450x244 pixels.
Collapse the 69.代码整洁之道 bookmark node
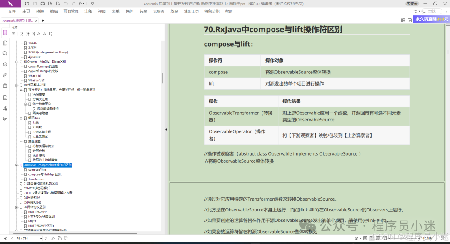click(x=17, y=86)
